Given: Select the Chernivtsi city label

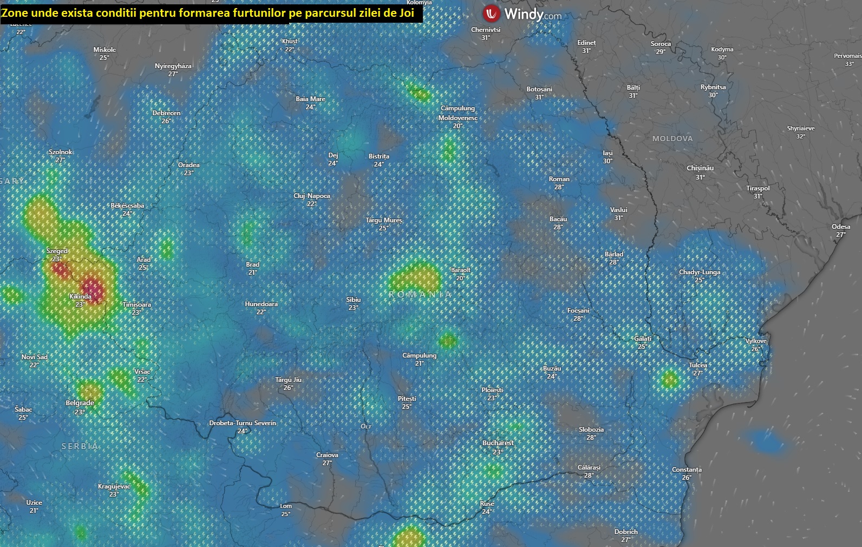Looking at the screenshot, I should pos(486,30).
